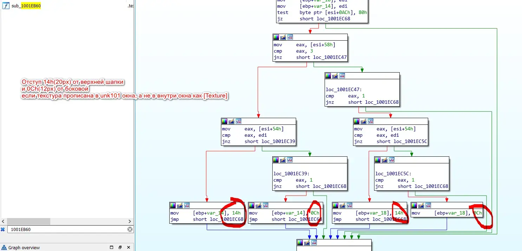This screenshot has height=251, width=522.
Task: Select sub_1001EB60 in the functions list
Action: point(26,6)
